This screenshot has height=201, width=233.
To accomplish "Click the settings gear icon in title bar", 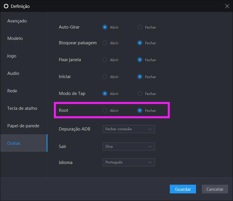I will [6, 6].
